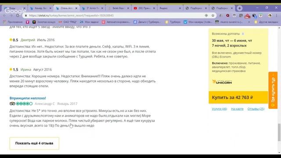The height and width of the screenshot is (158, 281).
Task: Open the vkusno-suvenir.ru bookmark
Action: 229,22
